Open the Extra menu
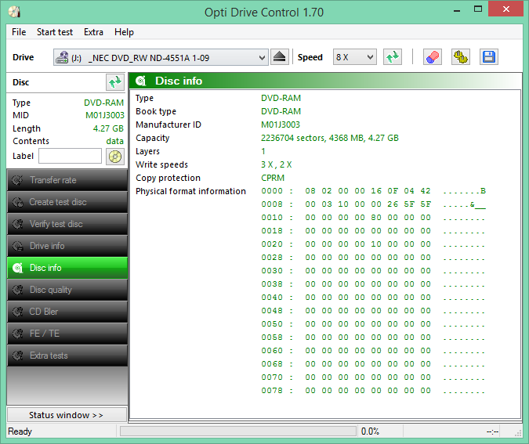The image size is (529, 444). [x=93, y=32]
